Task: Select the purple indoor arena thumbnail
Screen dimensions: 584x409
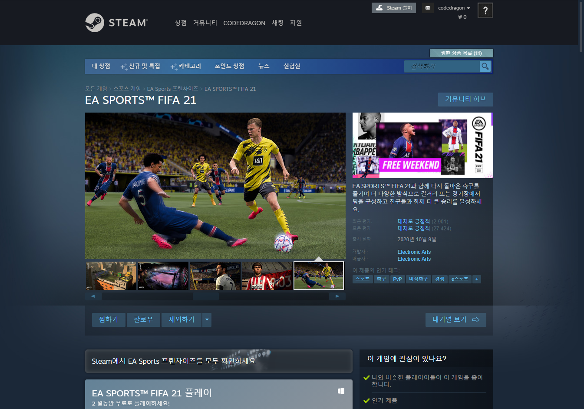Action: tap(163, 276)
